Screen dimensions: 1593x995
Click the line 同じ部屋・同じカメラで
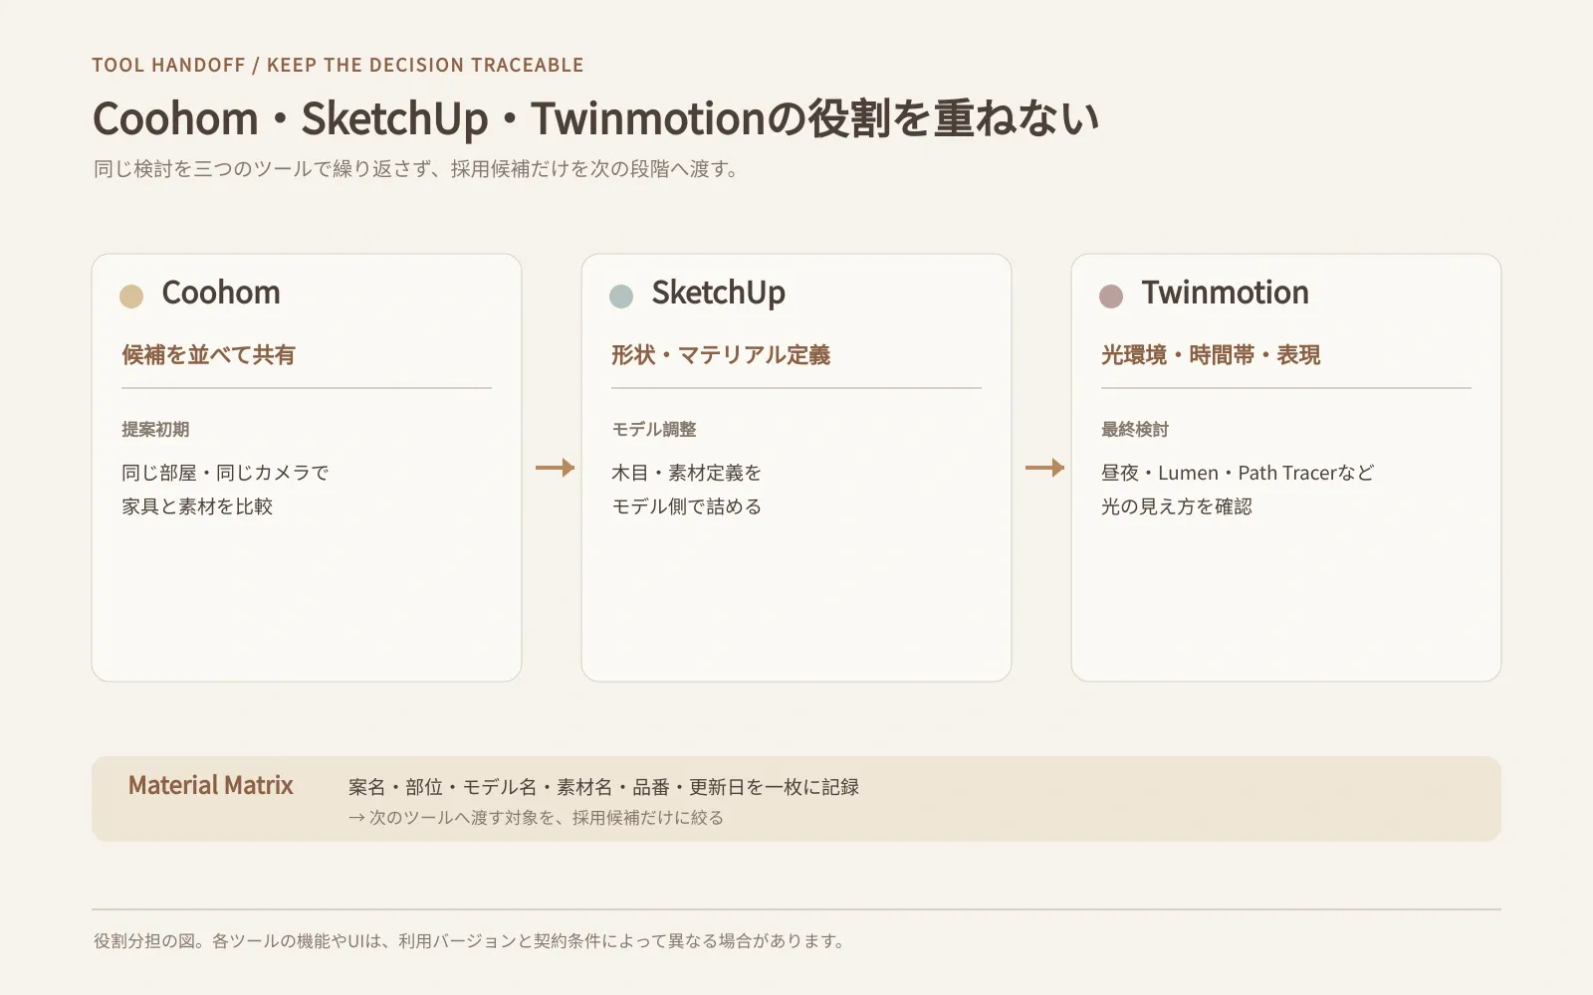pyautogui.click(x=225, y=473)
